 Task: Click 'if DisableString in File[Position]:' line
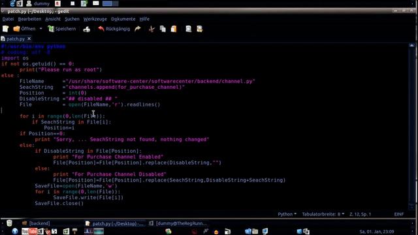point(88,151)
